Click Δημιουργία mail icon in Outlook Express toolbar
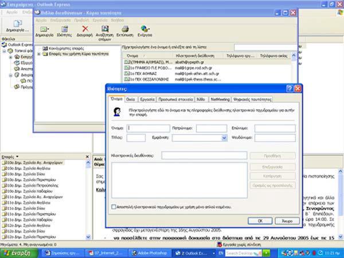This screenshot has height=258, width=344. coord(18,24)
